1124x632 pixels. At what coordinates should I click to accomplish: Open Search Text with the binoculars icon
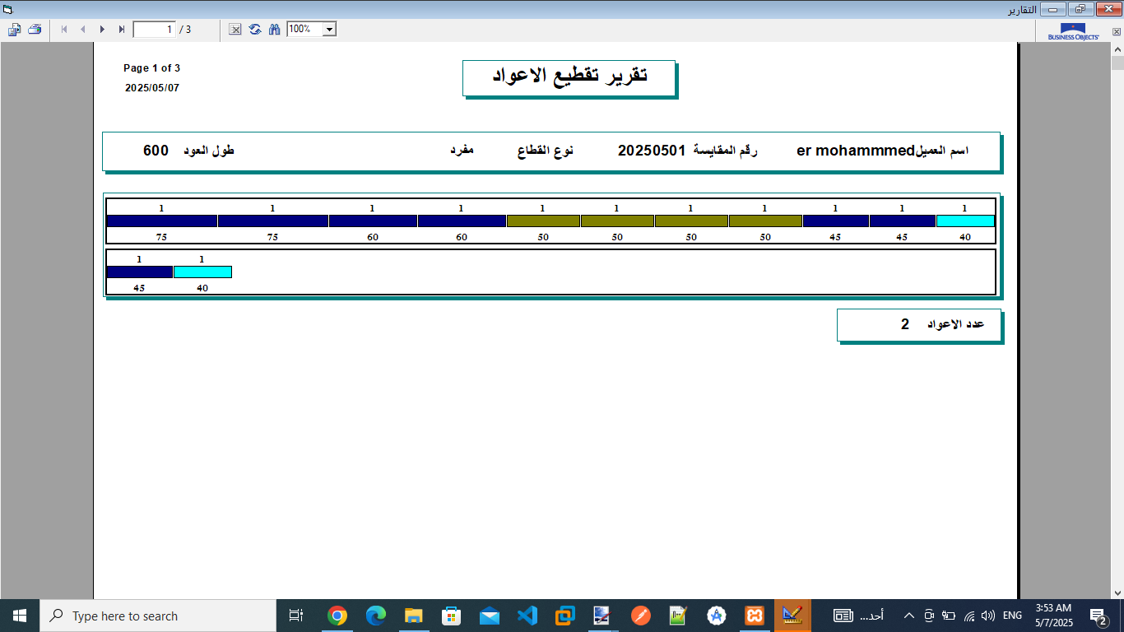click(x=275, y=30)
